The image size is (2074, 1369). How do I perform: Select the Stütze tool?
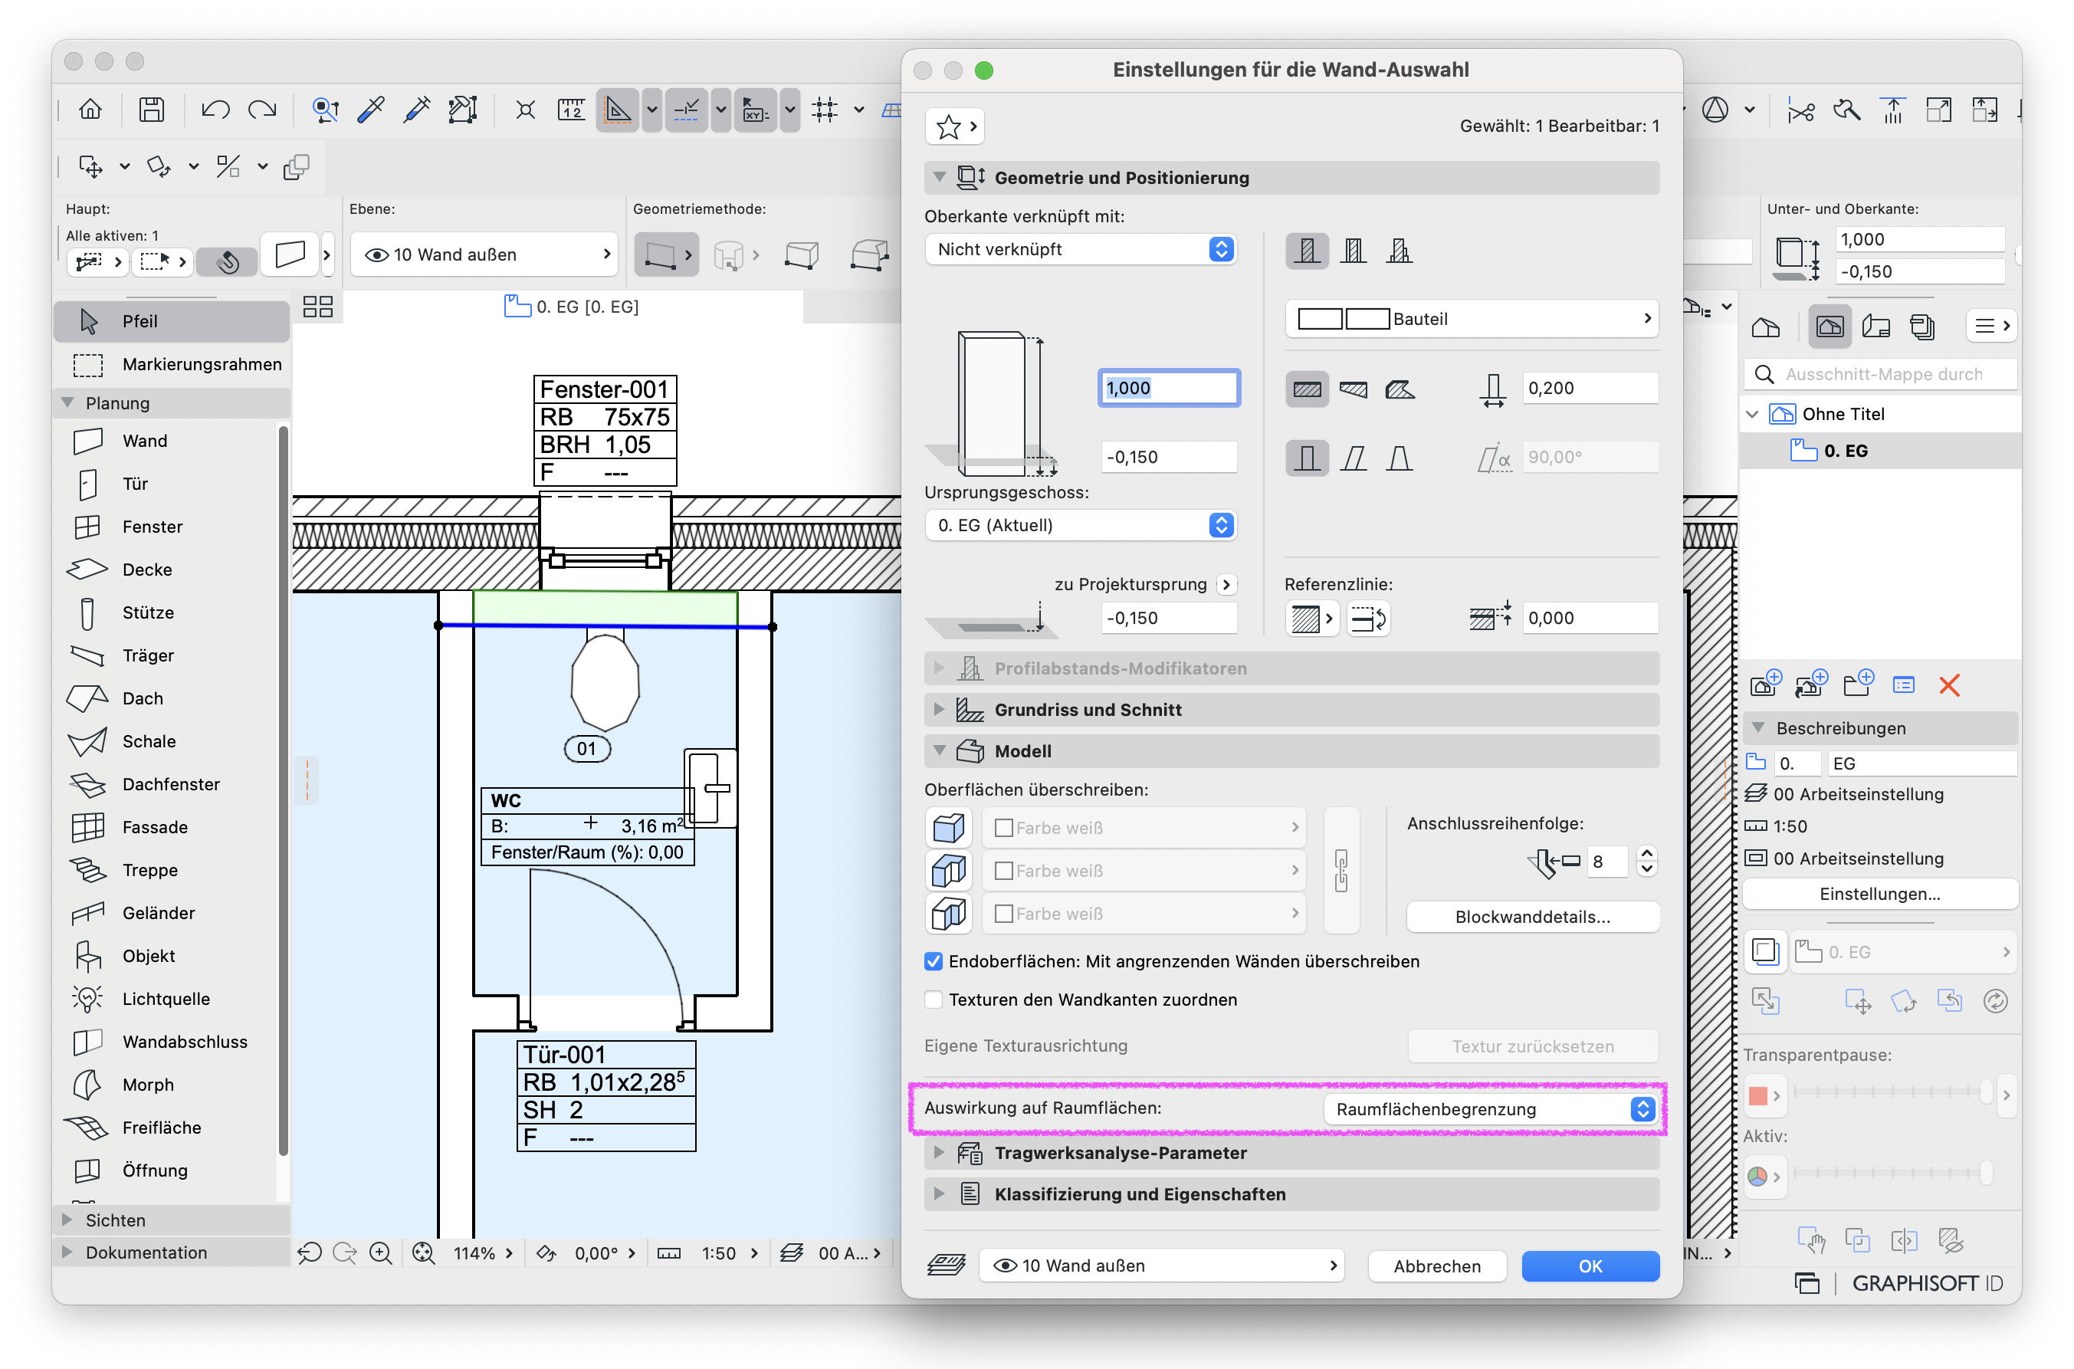click(x=170, y=612)
